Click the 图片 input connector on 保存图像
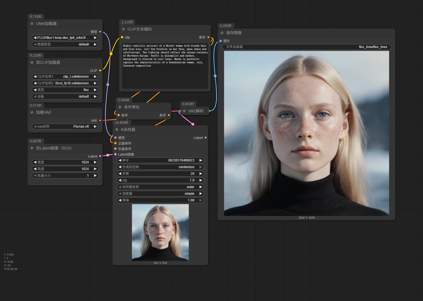This screenshot has height=301, width=423. click(x=221, y=41)
